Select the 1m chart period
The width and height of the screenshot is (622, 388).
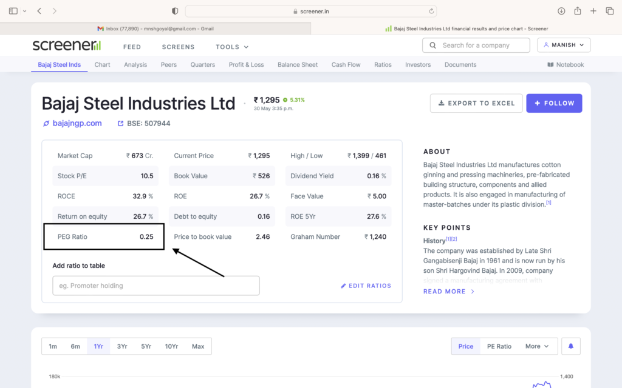(x=53, y=346)
